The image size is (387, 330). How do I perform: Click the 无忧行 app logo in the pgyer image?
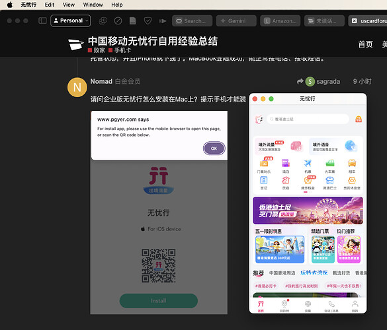point(159,180)
